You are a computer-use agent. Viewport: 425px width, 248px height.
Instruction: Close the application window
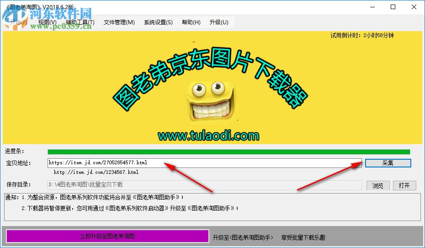[x=414, y=7]
